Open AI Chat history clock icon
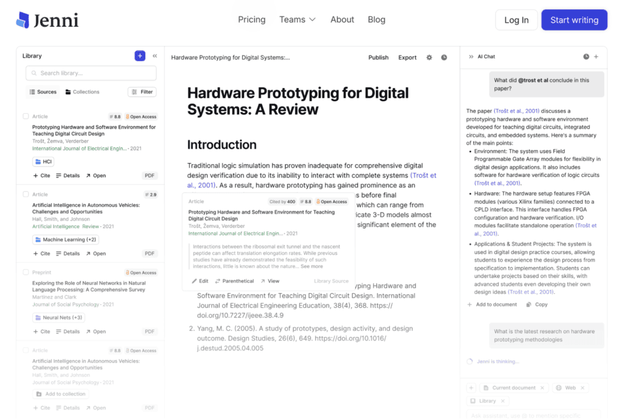The image size is (623, 419). 586,57
